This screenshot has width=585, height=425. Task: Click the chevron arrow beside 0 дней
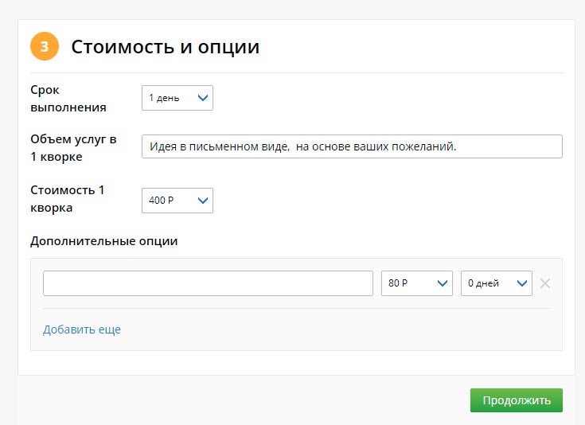[522, 283]
